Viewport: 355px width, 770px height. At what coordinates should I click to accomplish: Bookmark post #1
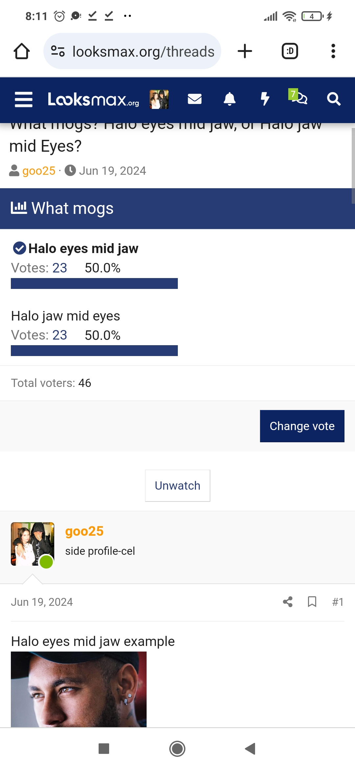tap(312, 602)
